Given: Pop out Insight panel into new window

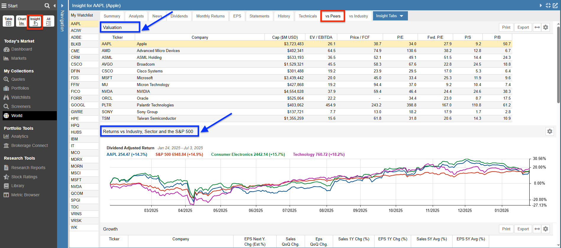Looking at the screenshot, I should 555,5.
